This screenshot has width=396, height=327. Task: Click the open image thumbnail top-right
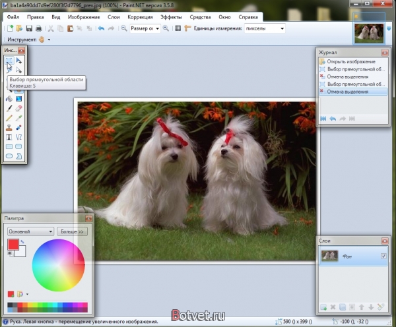[369, 33]
